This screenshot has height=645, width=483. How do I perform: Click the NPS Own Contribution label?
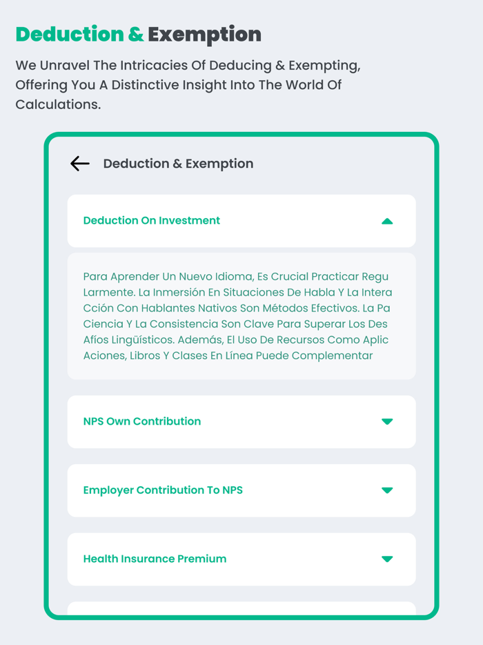tap(141, 421)
